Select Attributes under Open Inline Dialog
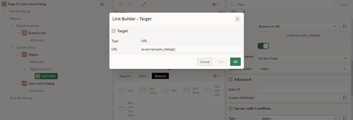Image resolution: width=353 pixels, height=120 pixels. [37, 91]
